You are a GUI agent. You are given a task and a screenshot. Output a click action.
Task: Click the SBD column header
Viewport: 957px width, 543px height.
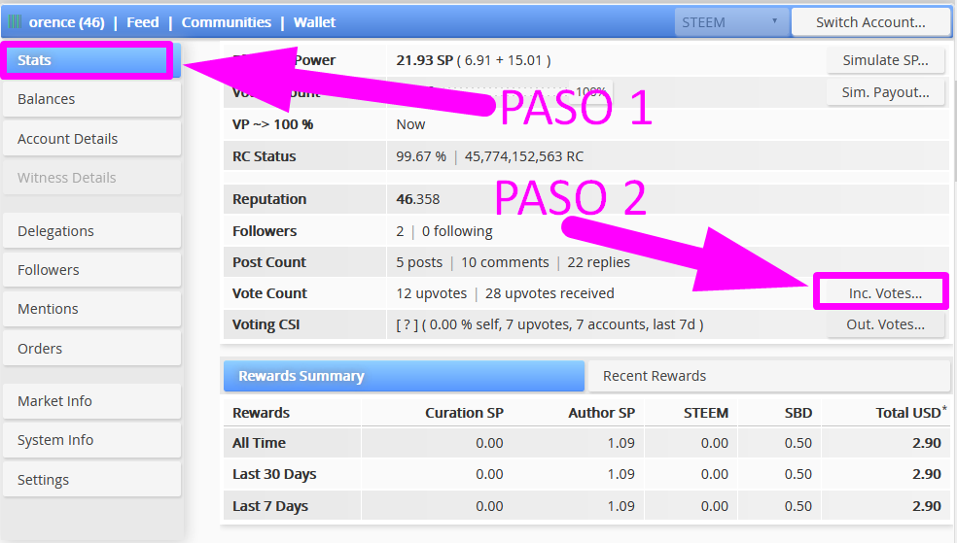(x=798, y=413)
